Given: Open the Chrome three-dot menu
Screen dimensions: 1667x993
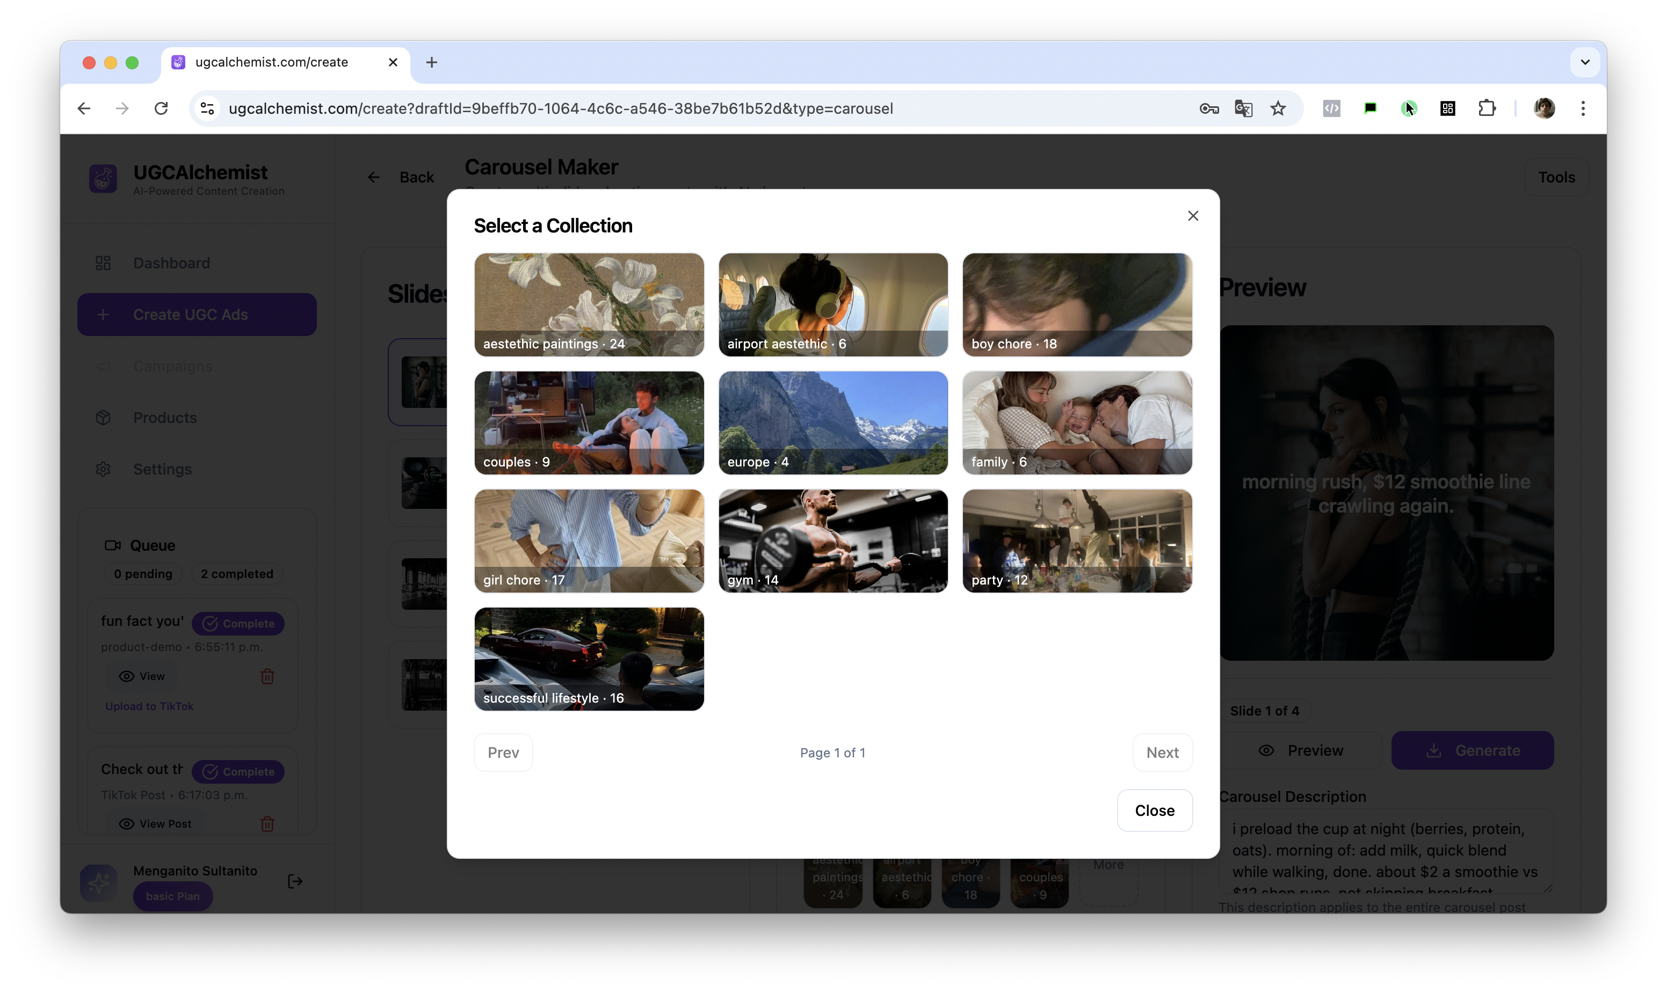Looking at the screenshot, I should (1583, 108).
